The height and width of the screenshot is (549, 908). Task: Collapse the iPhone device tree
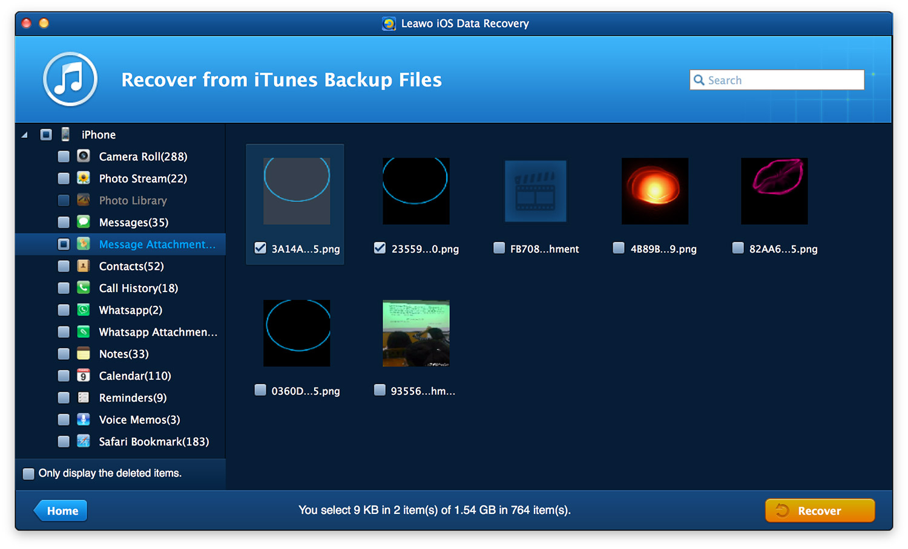[25, 135]
